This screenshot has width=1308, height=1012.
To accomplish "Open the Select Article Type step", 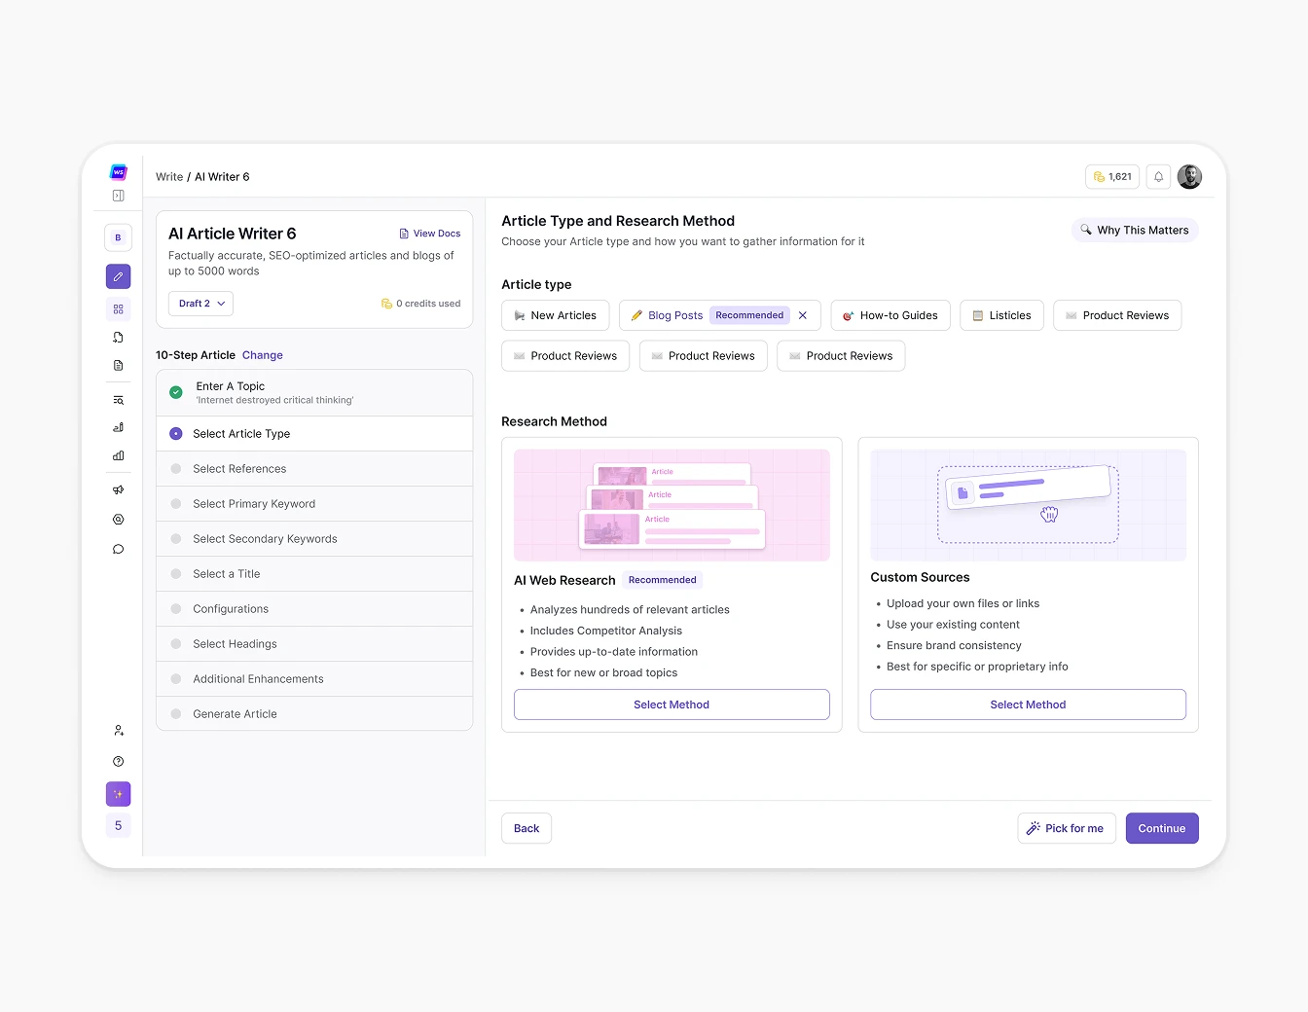I will (241, 433).
